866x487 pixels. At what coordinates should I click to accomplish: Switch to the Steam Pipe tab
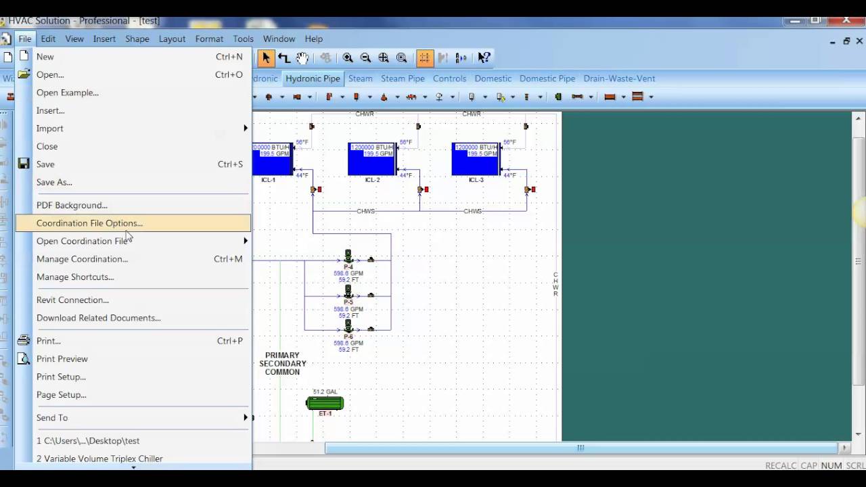point(403,78)
